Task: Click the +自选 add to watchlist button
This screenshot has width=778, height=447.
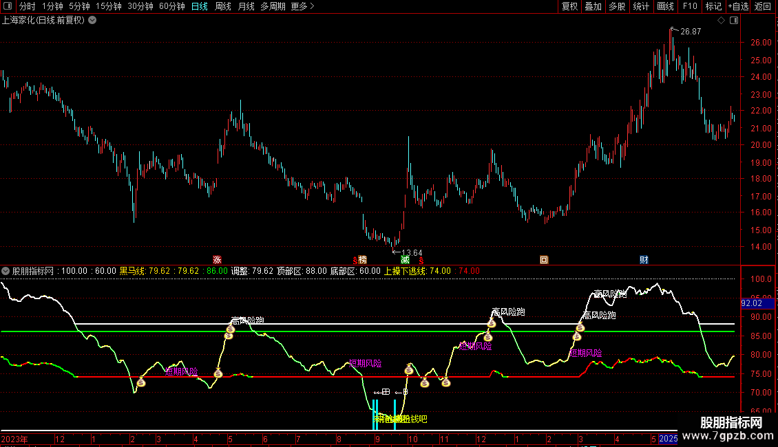Action: click(x=737, y=6)
